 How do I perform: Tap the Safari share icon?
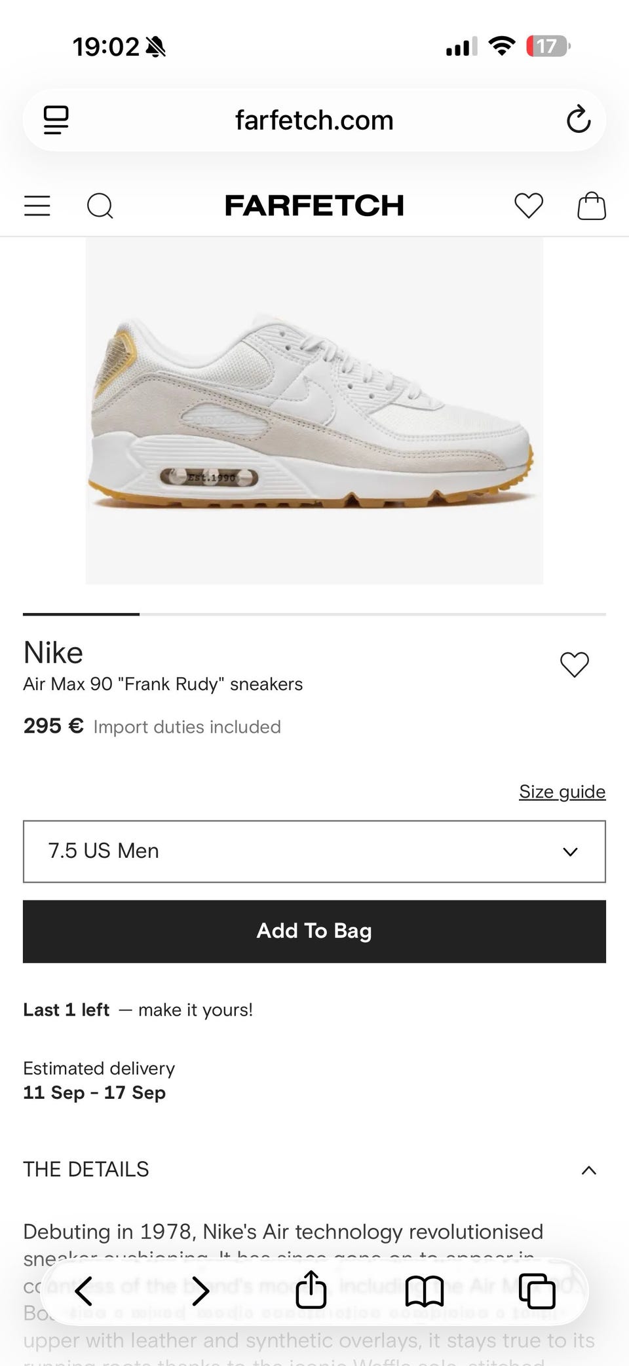point(311,1290)
